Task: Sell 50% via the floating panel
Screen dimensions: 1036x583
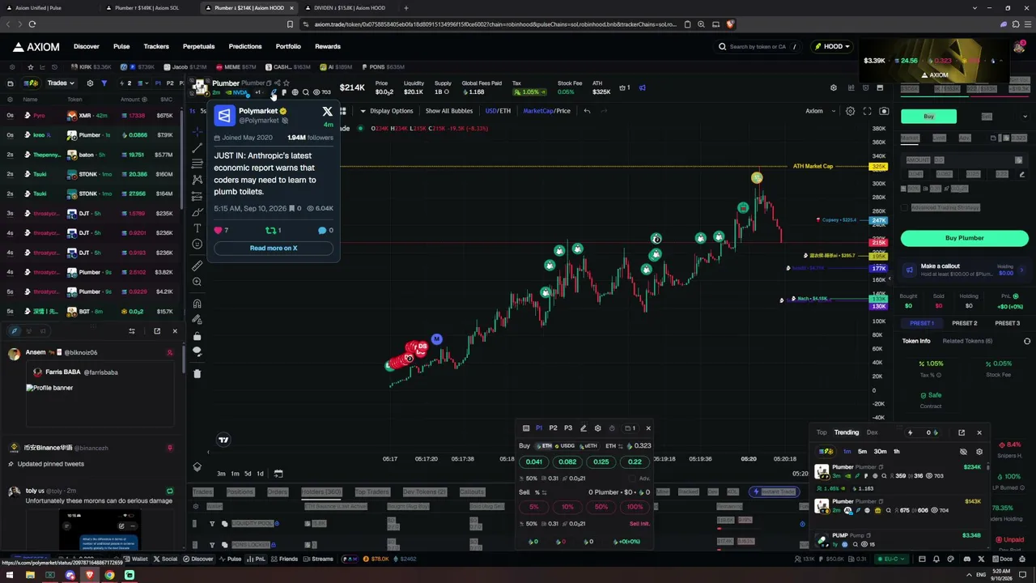Action: pyautogui.click(x=601, y=507)
